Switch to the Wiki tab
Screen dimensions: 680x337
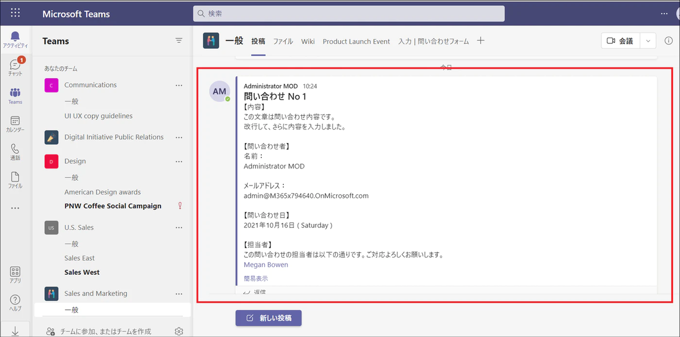click(x=308, y=41)
